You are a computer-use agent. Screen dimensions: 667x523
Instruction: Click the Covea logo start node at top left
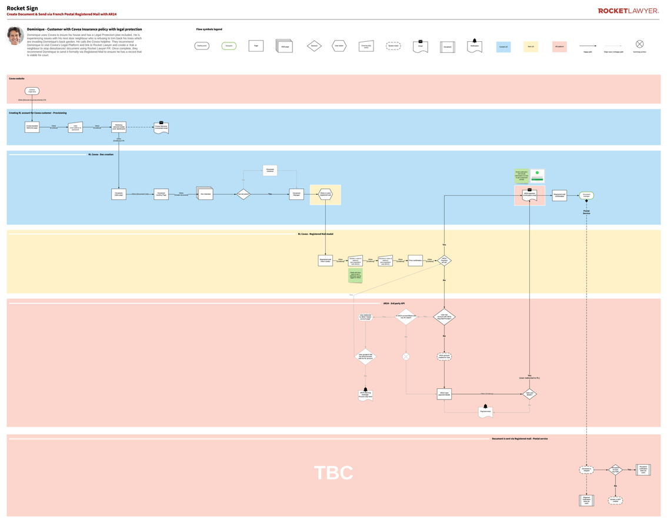click(x=32, y=91)
